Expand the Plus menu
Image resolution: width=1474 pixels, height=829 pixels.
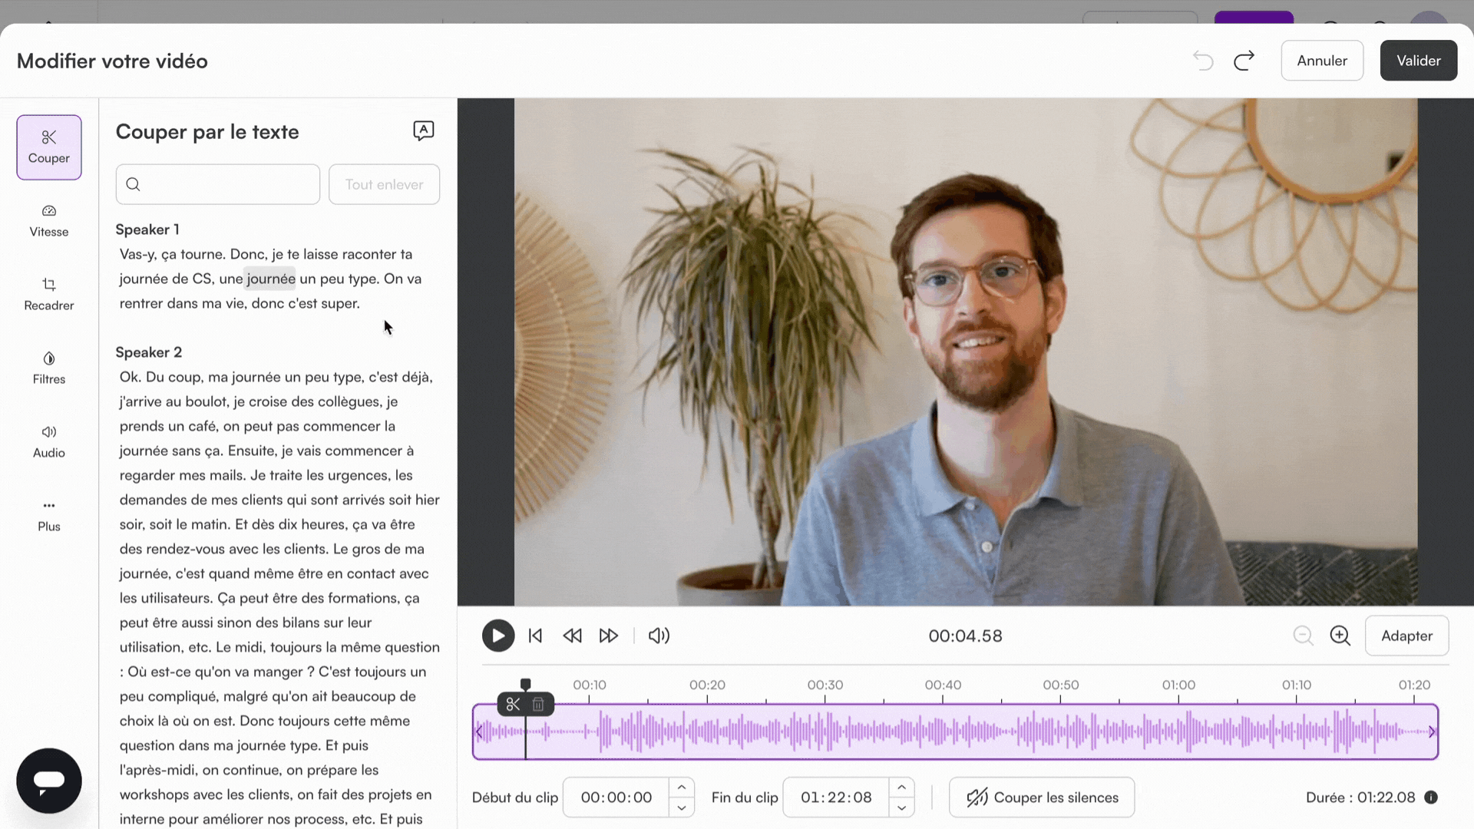(49, 515)
